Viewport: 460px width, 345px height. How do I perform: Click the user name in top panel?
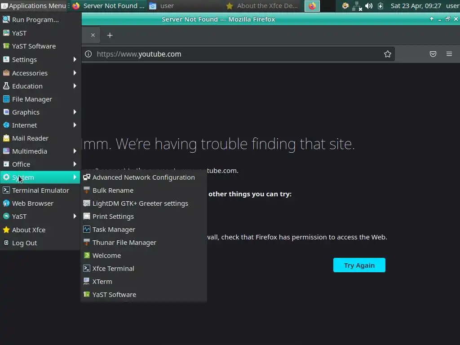(x=453, y=6)
